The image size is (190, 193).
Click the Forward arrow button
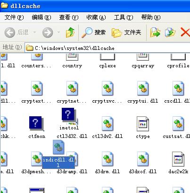coord(48,32)
